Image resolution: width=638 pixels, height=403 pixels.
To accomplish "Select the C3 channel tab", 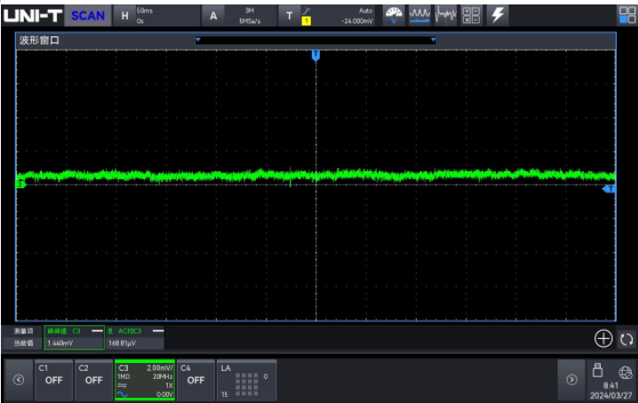I will tap(144, 379).
